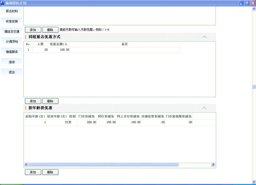
Task: Open the 报名材料 sidebar tab
Action: [x=12, y=11]
